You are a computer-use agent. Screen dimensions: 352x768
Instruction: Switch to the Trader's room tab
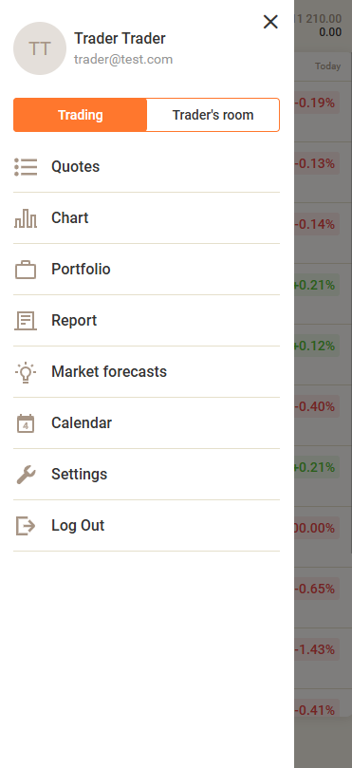pyautogui.click(x=213, y=115)
